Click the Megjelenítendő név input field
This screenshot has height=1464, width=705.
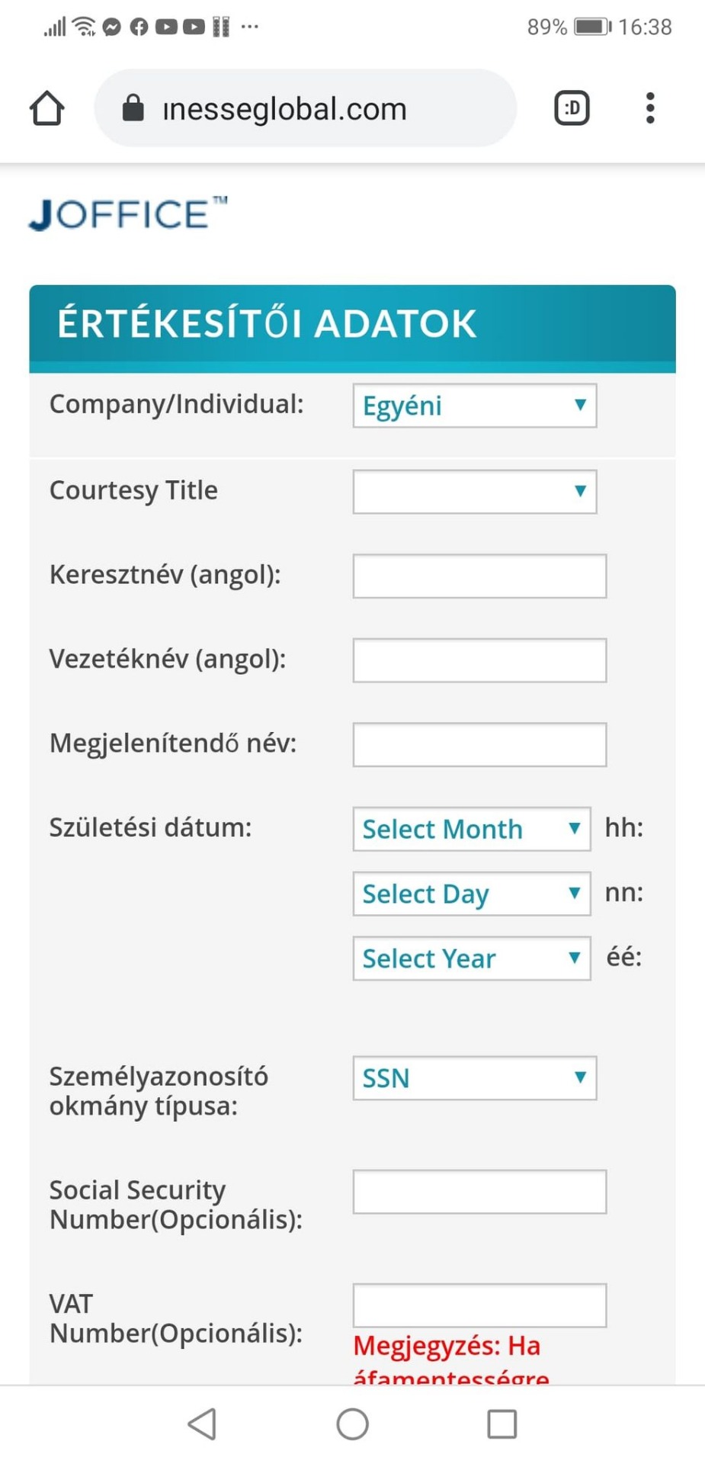pyautogui.click(x=479, y=744)
